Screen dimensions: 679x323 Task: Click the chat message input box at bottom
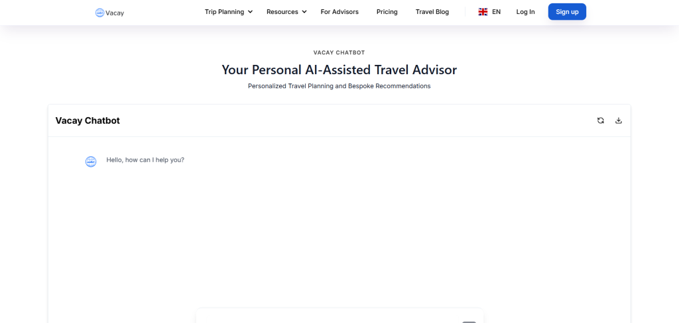point(332,318)
